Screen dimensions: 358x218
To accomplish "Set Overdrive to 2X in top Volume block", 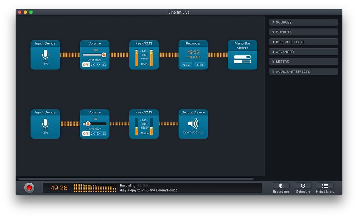I will [x=93, y=64].
